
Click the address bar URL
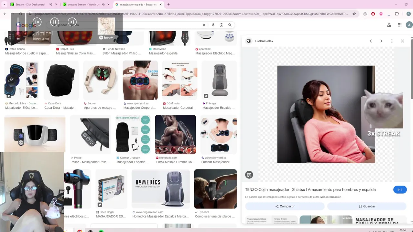191,14
